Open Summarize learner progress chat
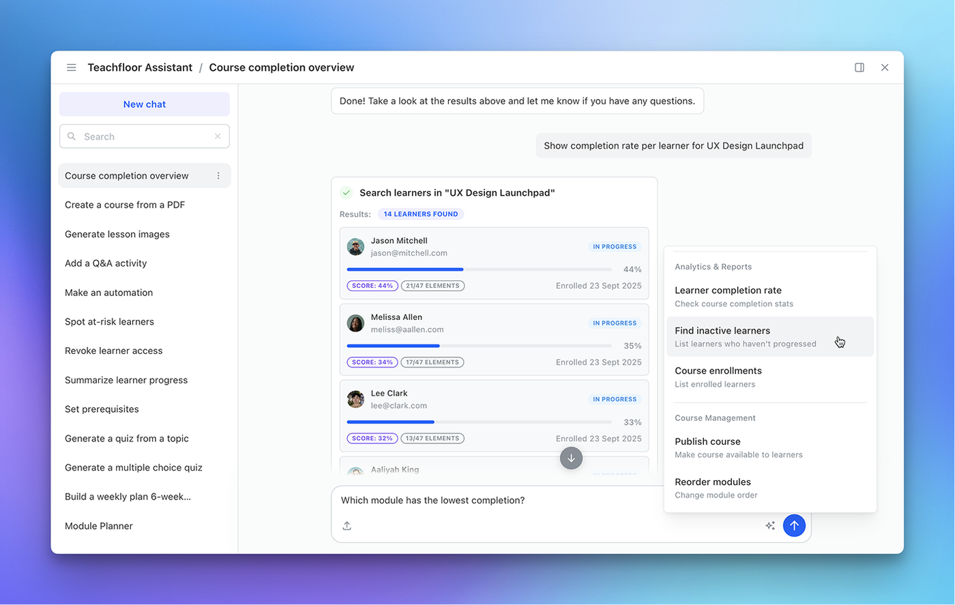The height and width of the screenshot is (605, 955). click(126, 381)
